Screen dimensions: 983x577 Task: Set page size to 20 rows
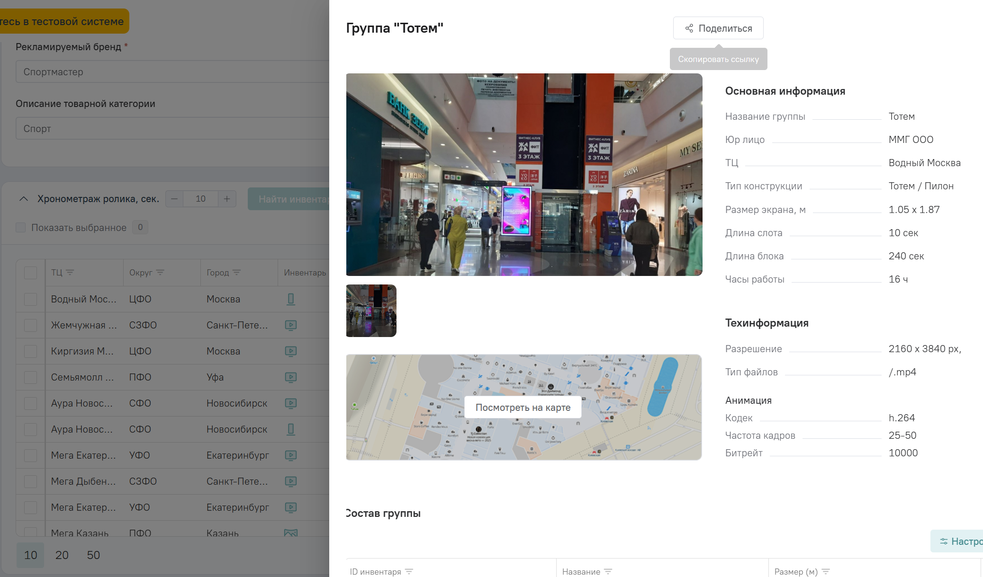point(62,555)
